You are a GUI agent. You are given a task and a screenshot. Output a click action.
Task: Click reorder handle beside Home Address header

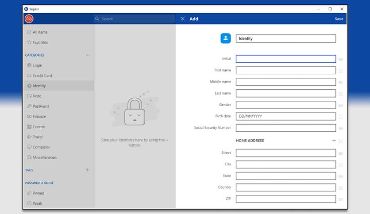pos(341,141)
